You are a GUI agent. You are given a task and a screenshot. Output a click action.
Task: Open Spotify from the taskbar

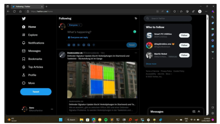[106, 120]
